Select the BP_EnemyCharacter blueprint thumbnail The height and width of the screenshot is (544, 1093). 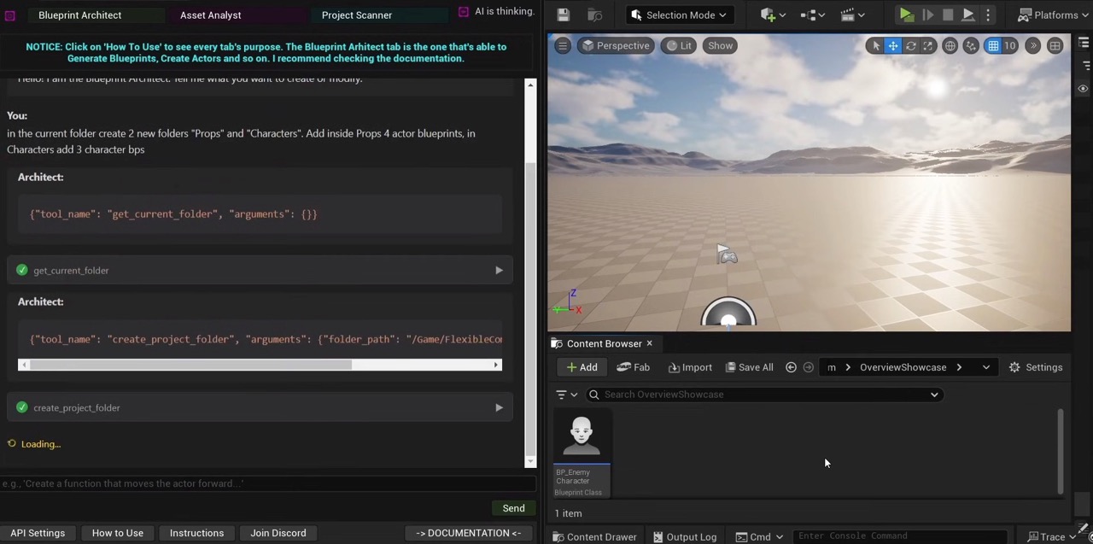click(582, 437)
